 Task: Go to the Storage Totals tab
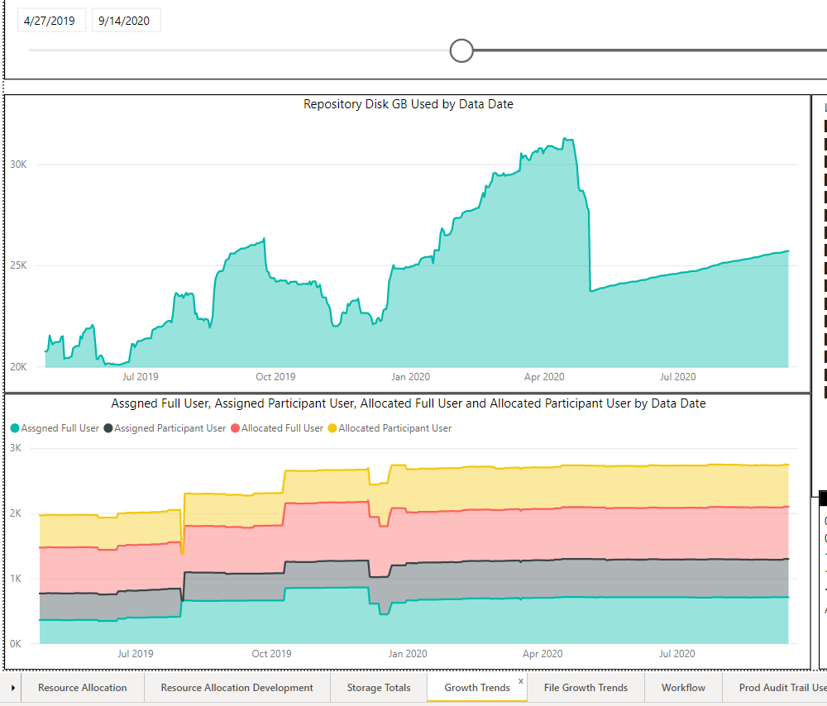[379, 688]
